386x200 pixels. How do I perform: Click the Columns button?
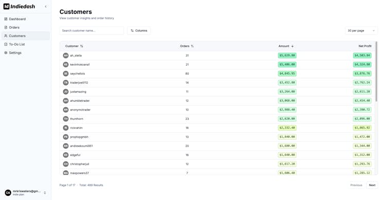[x=139, y=30]
